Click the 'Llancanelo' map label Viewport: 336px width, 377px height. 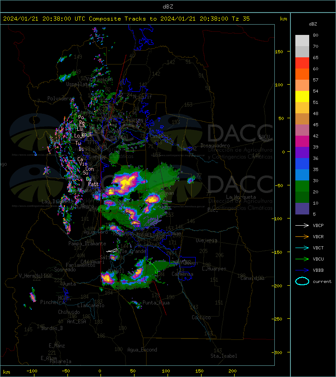click(x=91, y=305)
